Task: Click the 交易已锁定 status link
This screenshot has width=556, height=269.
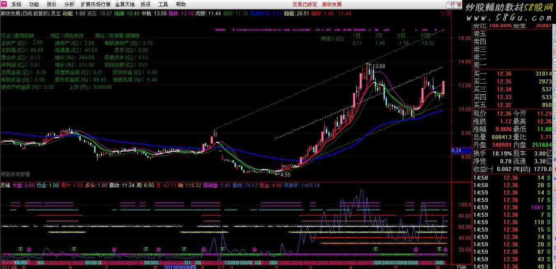Action: coord(305,5)
